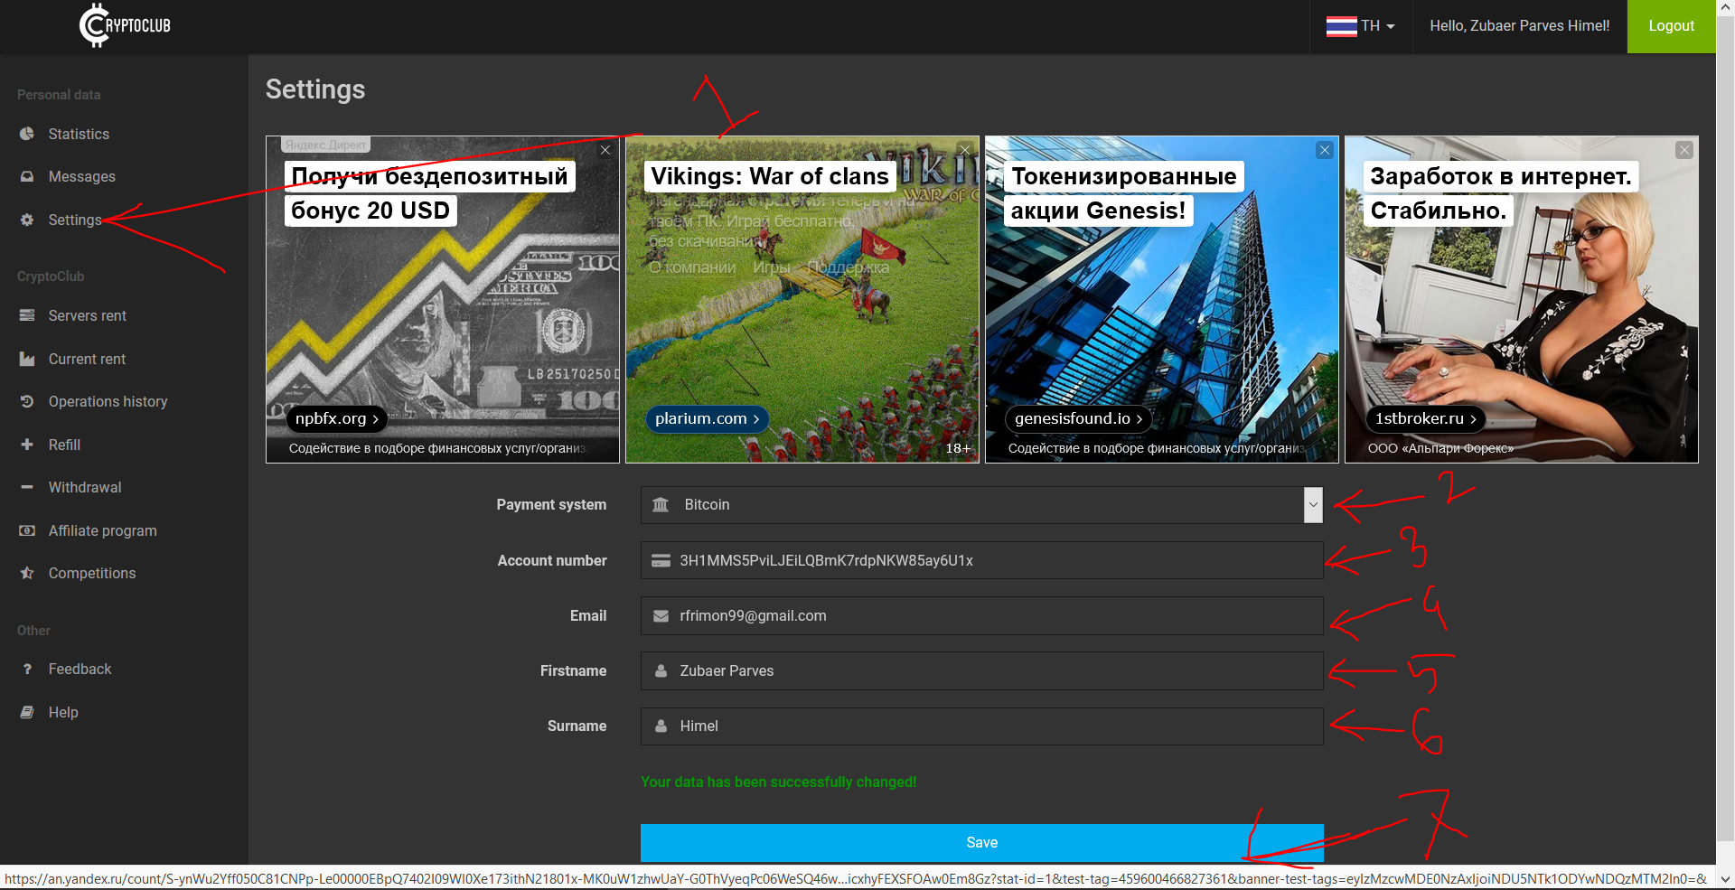
Task: Visit npbfx.org ad link
Action: pos(337,418)
